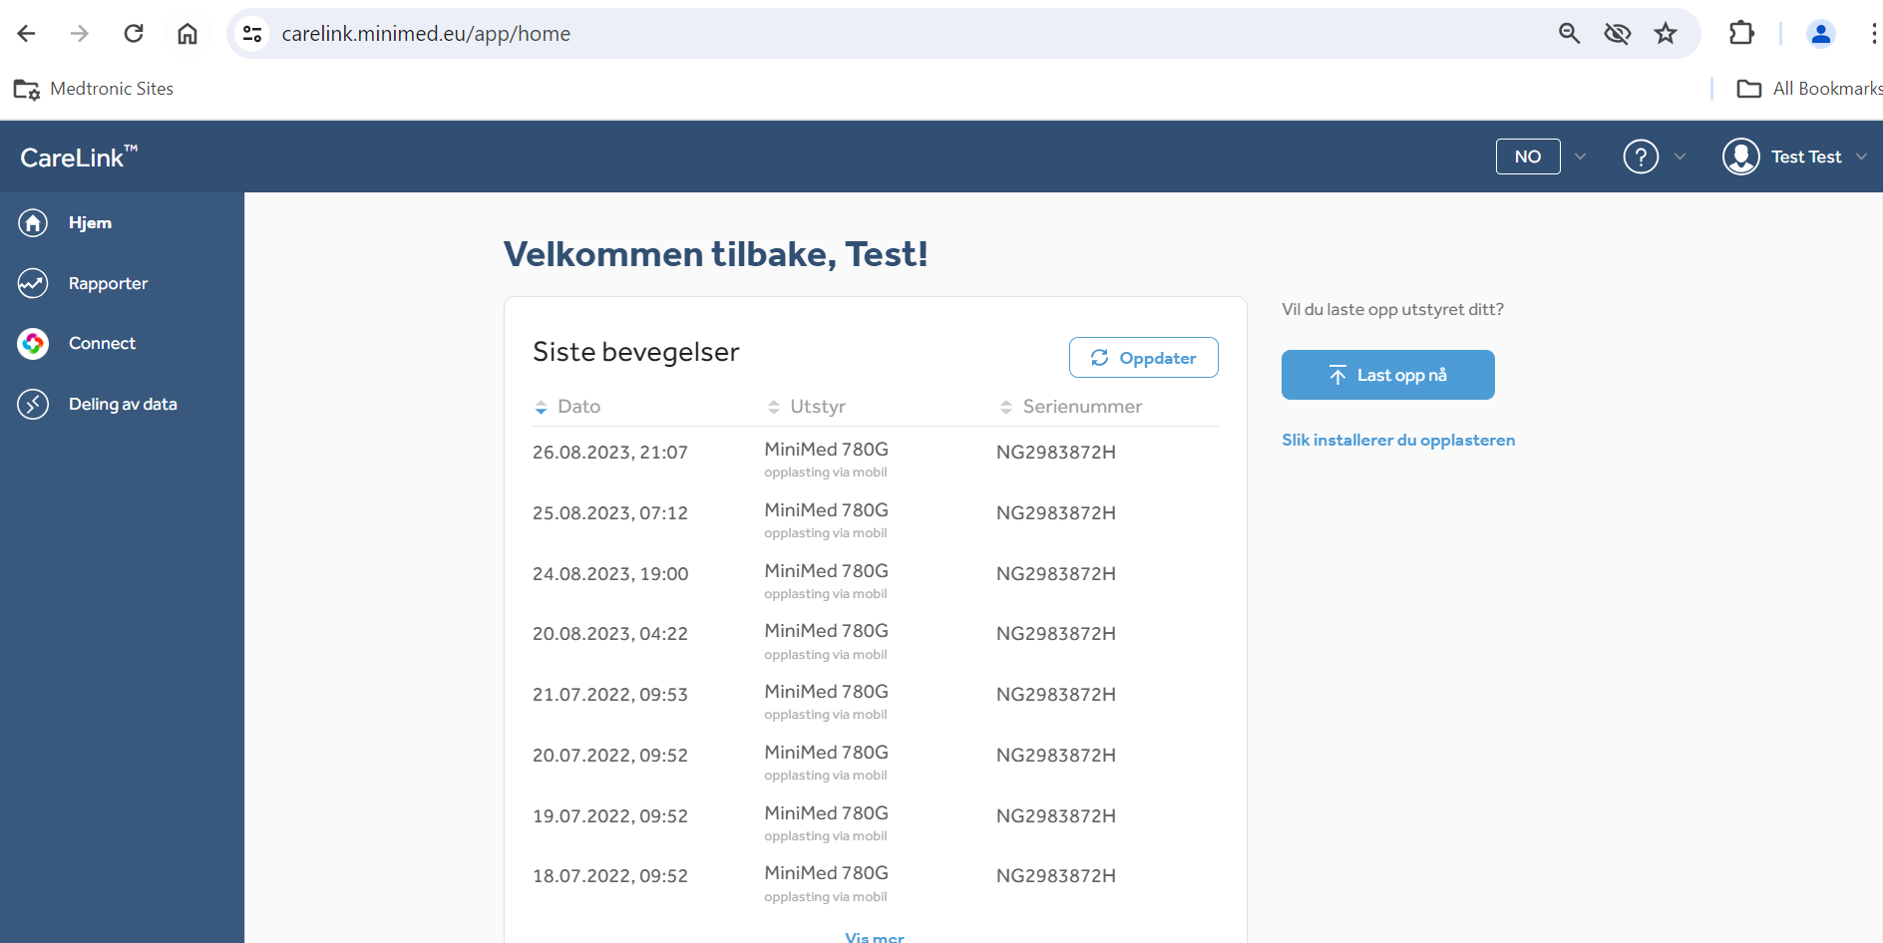Image resolution: width=1883 pixels, height=943 pixels.
Task: Click the Siste bevegelser heading
Action: (636, 352)
